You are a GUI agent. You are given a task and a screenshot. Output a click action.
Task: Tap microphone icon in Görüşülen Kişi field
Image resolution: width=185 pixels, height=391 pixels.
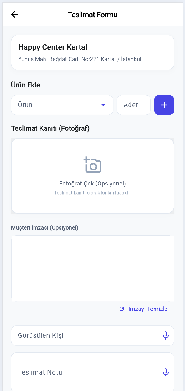165,336
